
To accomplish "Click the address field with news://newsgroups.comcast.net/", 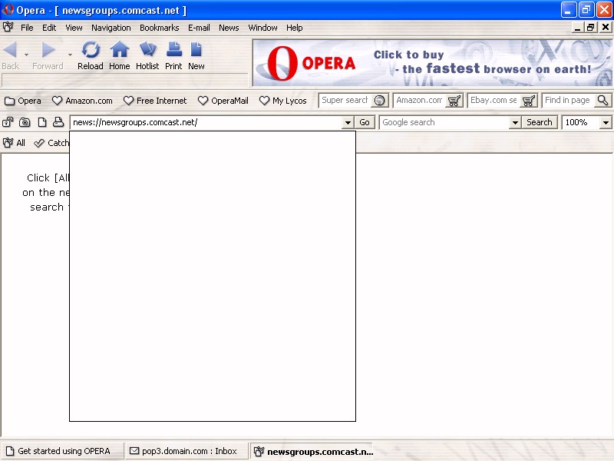I will pos(206,122).
